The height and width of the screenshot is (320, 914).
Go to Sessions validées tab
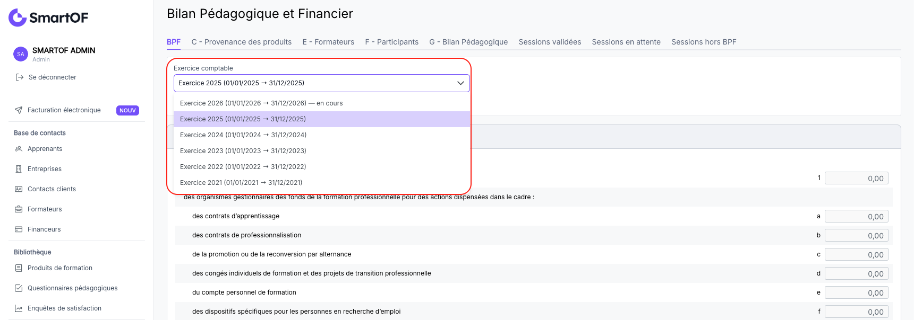[550, 42]
